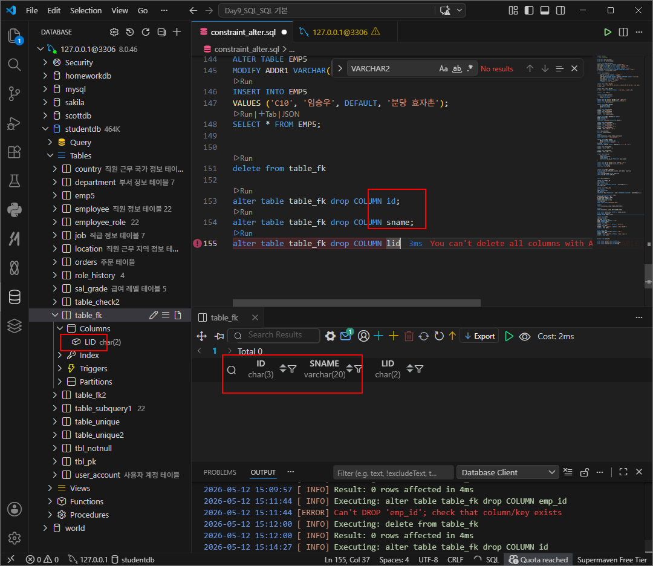Open the Accounts icon

tap(14, 509)
